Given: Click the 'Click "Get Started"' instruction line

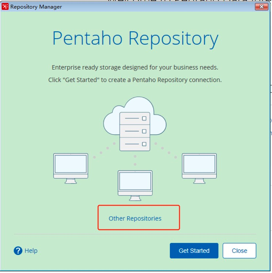Looking at the screenshot, I should pos(135,80).
